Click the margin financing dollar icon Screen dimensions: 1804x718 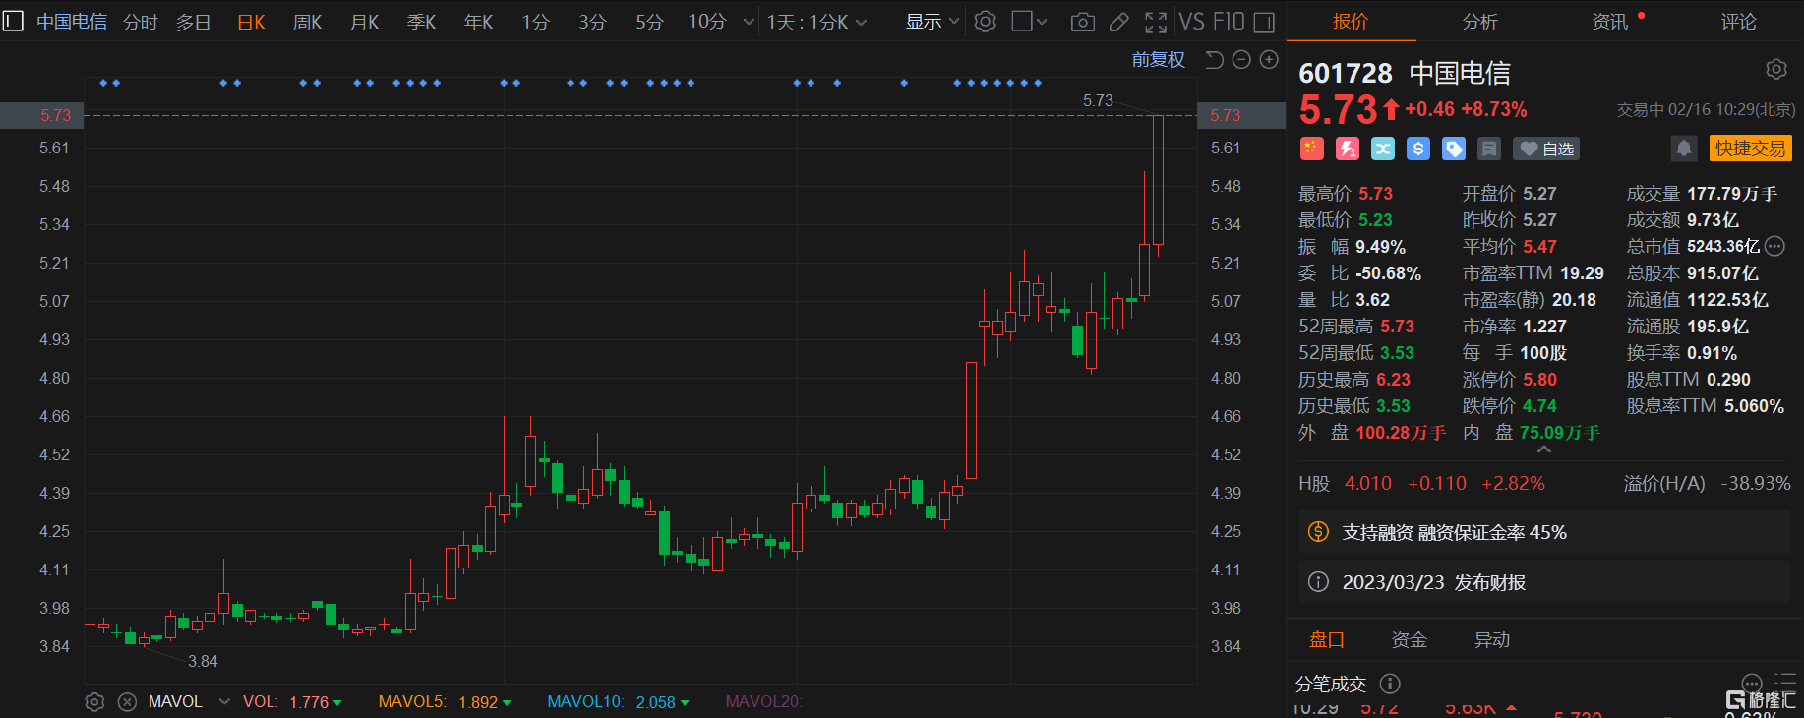1318,532
